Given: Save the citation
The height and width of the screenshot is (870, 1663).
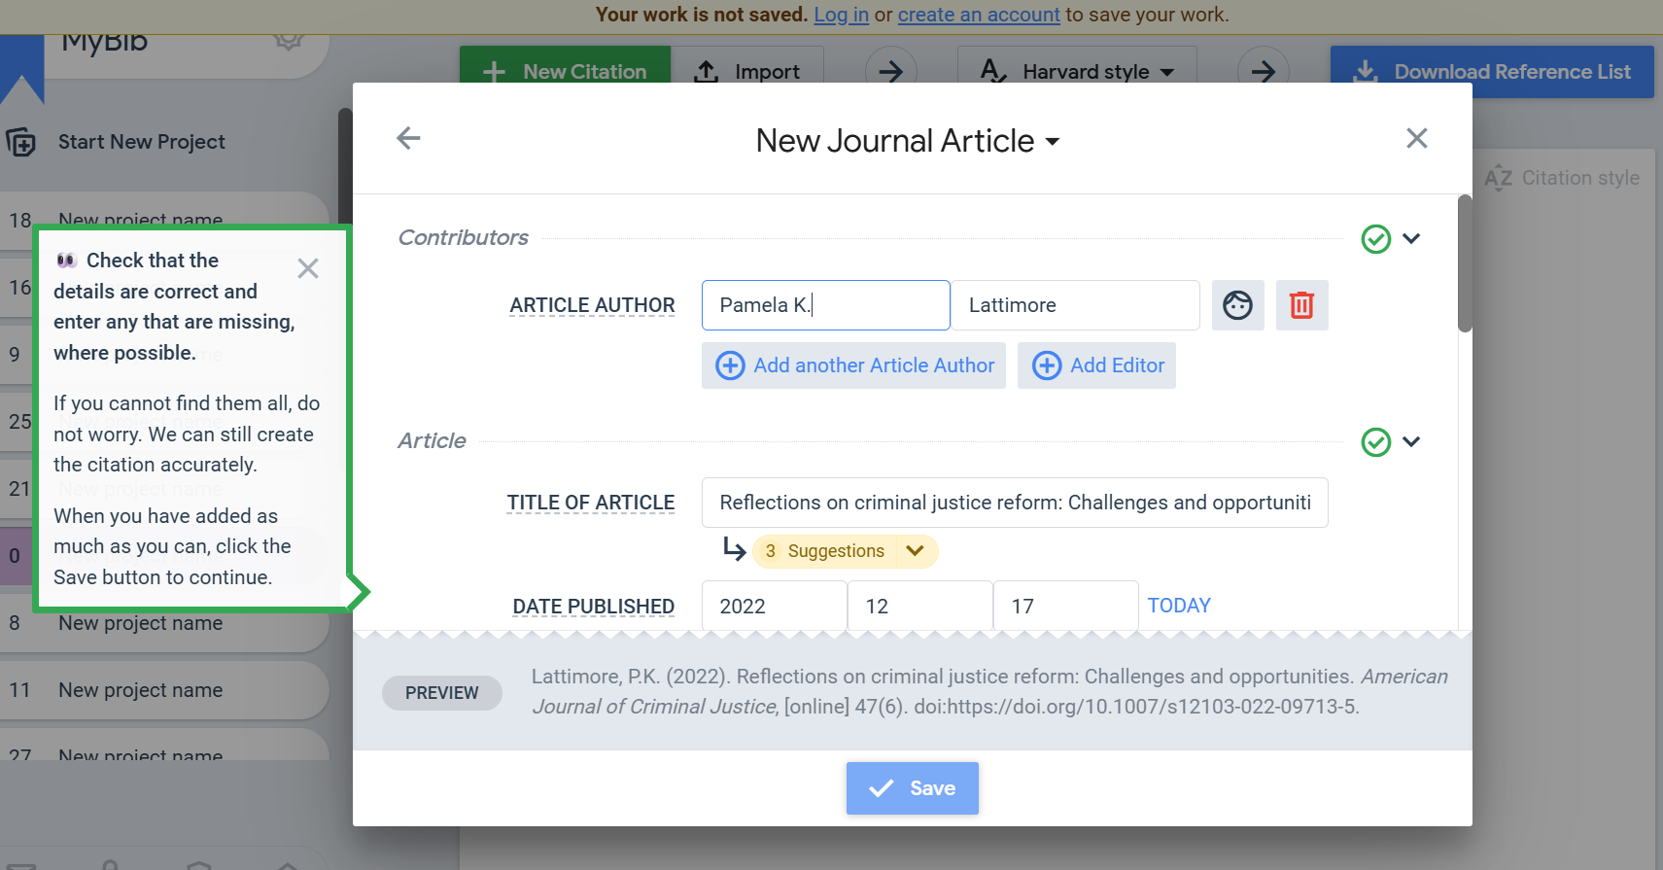Looking at the screenshot, I should pyautogui.click(x=912, y=788).
